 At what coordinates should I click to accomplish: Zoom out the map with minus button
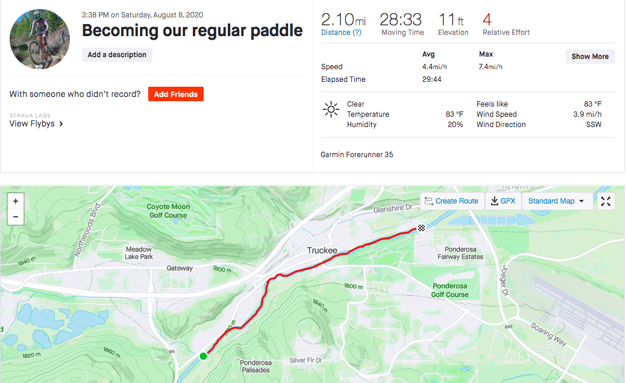coord(16,217)
